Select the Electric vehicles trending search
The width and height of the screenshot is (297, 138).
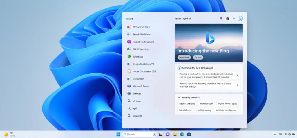coord(187,104)
